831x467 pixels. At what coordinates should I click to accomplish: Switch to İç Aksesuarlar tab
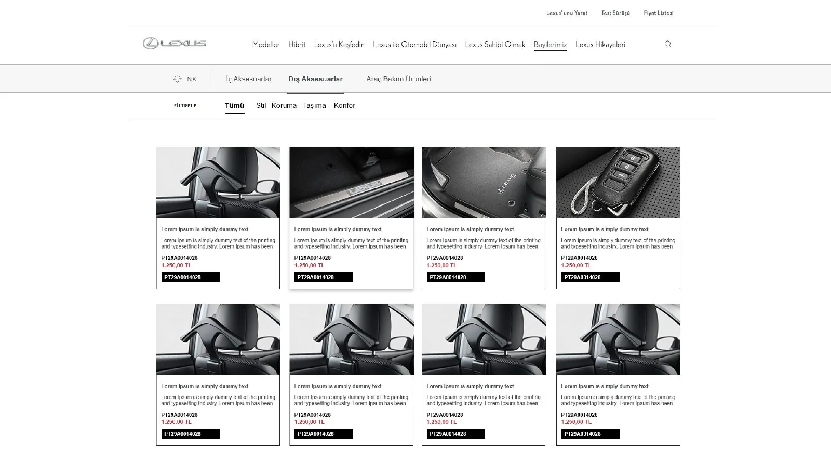[249, 79]
